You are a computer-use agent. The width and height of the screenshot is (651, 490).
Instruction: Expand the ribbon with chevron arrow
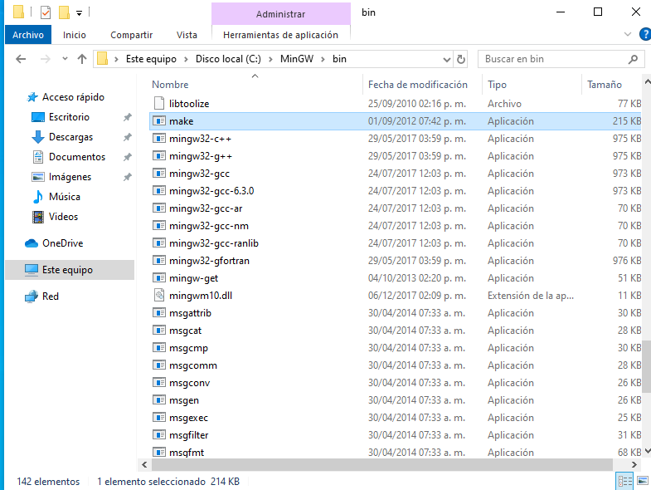pos(628,34)
